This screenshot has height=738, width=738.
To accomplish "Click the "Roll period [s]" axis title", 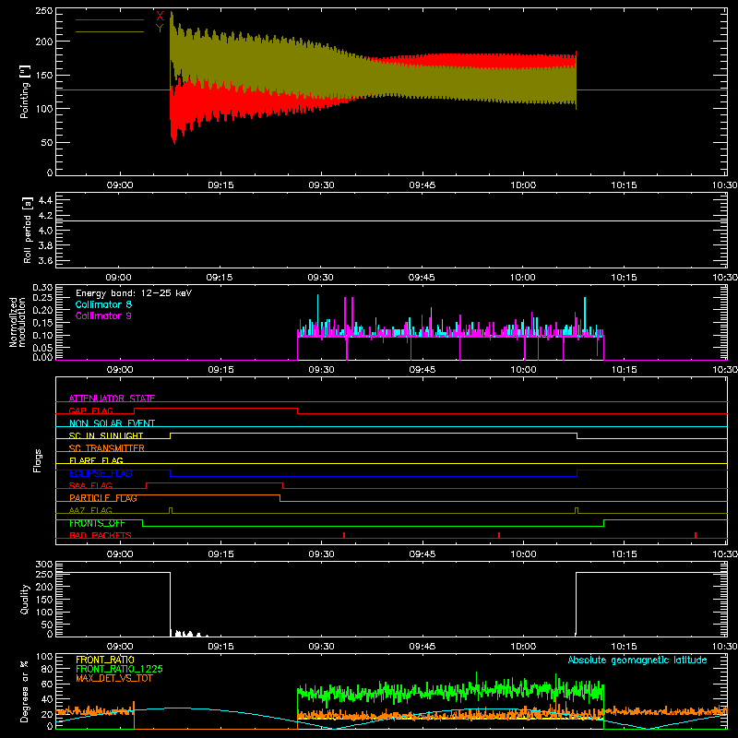I will tap(28, 230).
